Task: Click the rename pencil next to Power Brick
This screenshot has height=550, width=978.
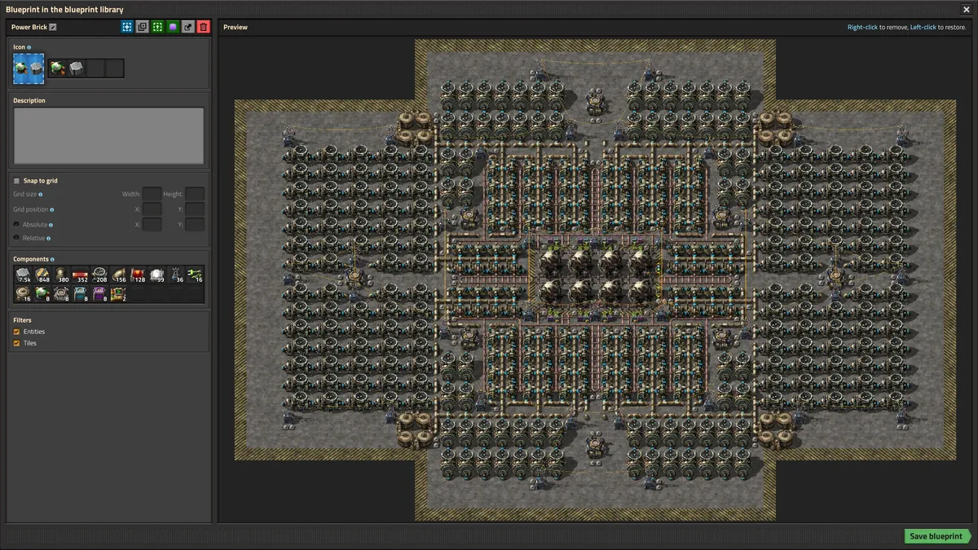Action: coord(53,27)
